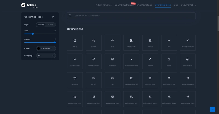219x114 pixels.
Task: Select the abc icon card
Action: click(x=169, y=43)
